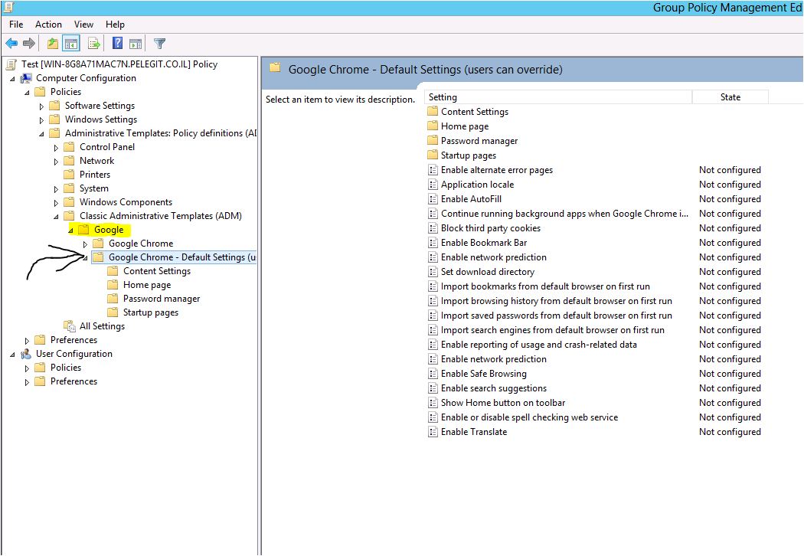The width and height of the screenshot is (804, 556).
Task: Collapse the Classic Administrative Templates (ADM) node
Action: [x=56, y=217]
